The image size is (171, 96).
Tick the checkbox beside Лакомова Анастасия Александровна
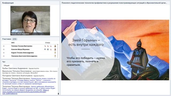[4, 56]
